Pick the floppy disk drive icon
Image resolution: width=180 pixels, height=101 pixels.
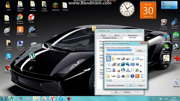pyautogui.click(x=113, y=70)
